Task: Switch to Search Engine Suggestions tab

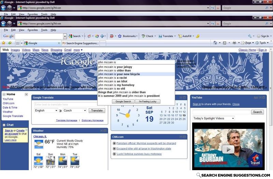Action: coord(81,43)
